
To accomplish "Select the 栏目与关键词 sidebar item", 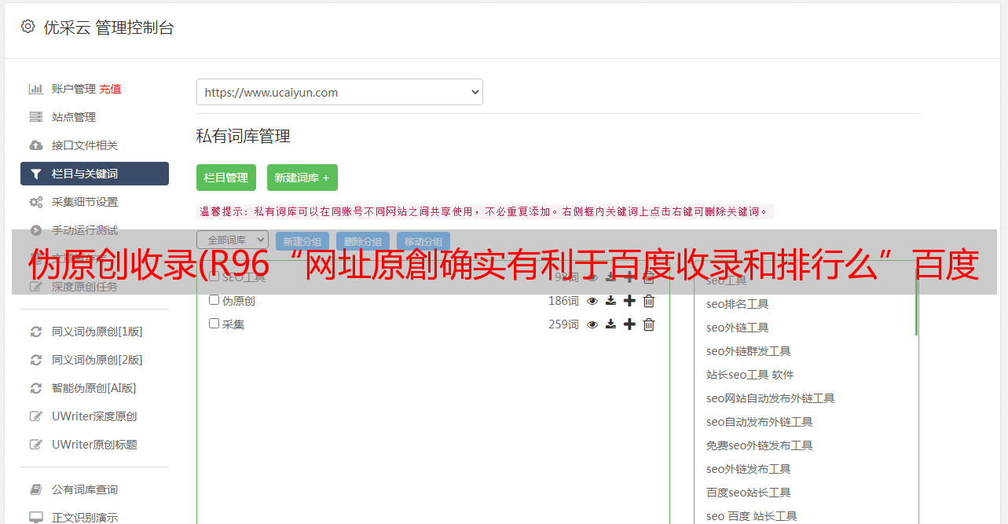I will click(x=94, y=174).
